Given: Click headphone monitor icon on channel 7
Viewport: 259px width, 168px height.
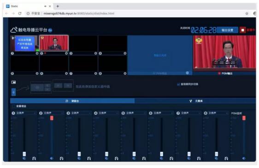Looking at the screenshot, I should [199, 158].
